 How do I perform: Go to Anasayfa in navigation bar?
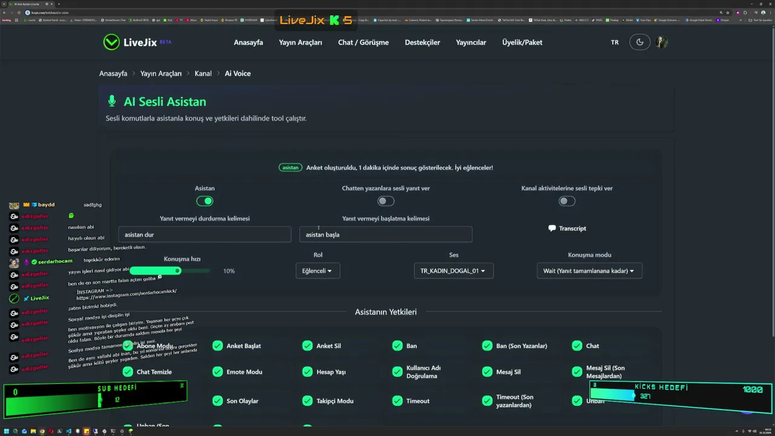pyautogui.click(x=248, y=42)
